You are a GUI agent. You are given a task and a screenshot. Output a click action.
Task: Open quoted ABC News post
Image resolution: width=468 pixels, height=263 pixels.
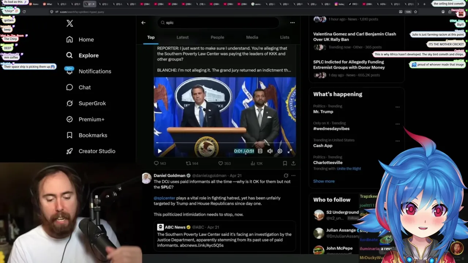[224, 236]
